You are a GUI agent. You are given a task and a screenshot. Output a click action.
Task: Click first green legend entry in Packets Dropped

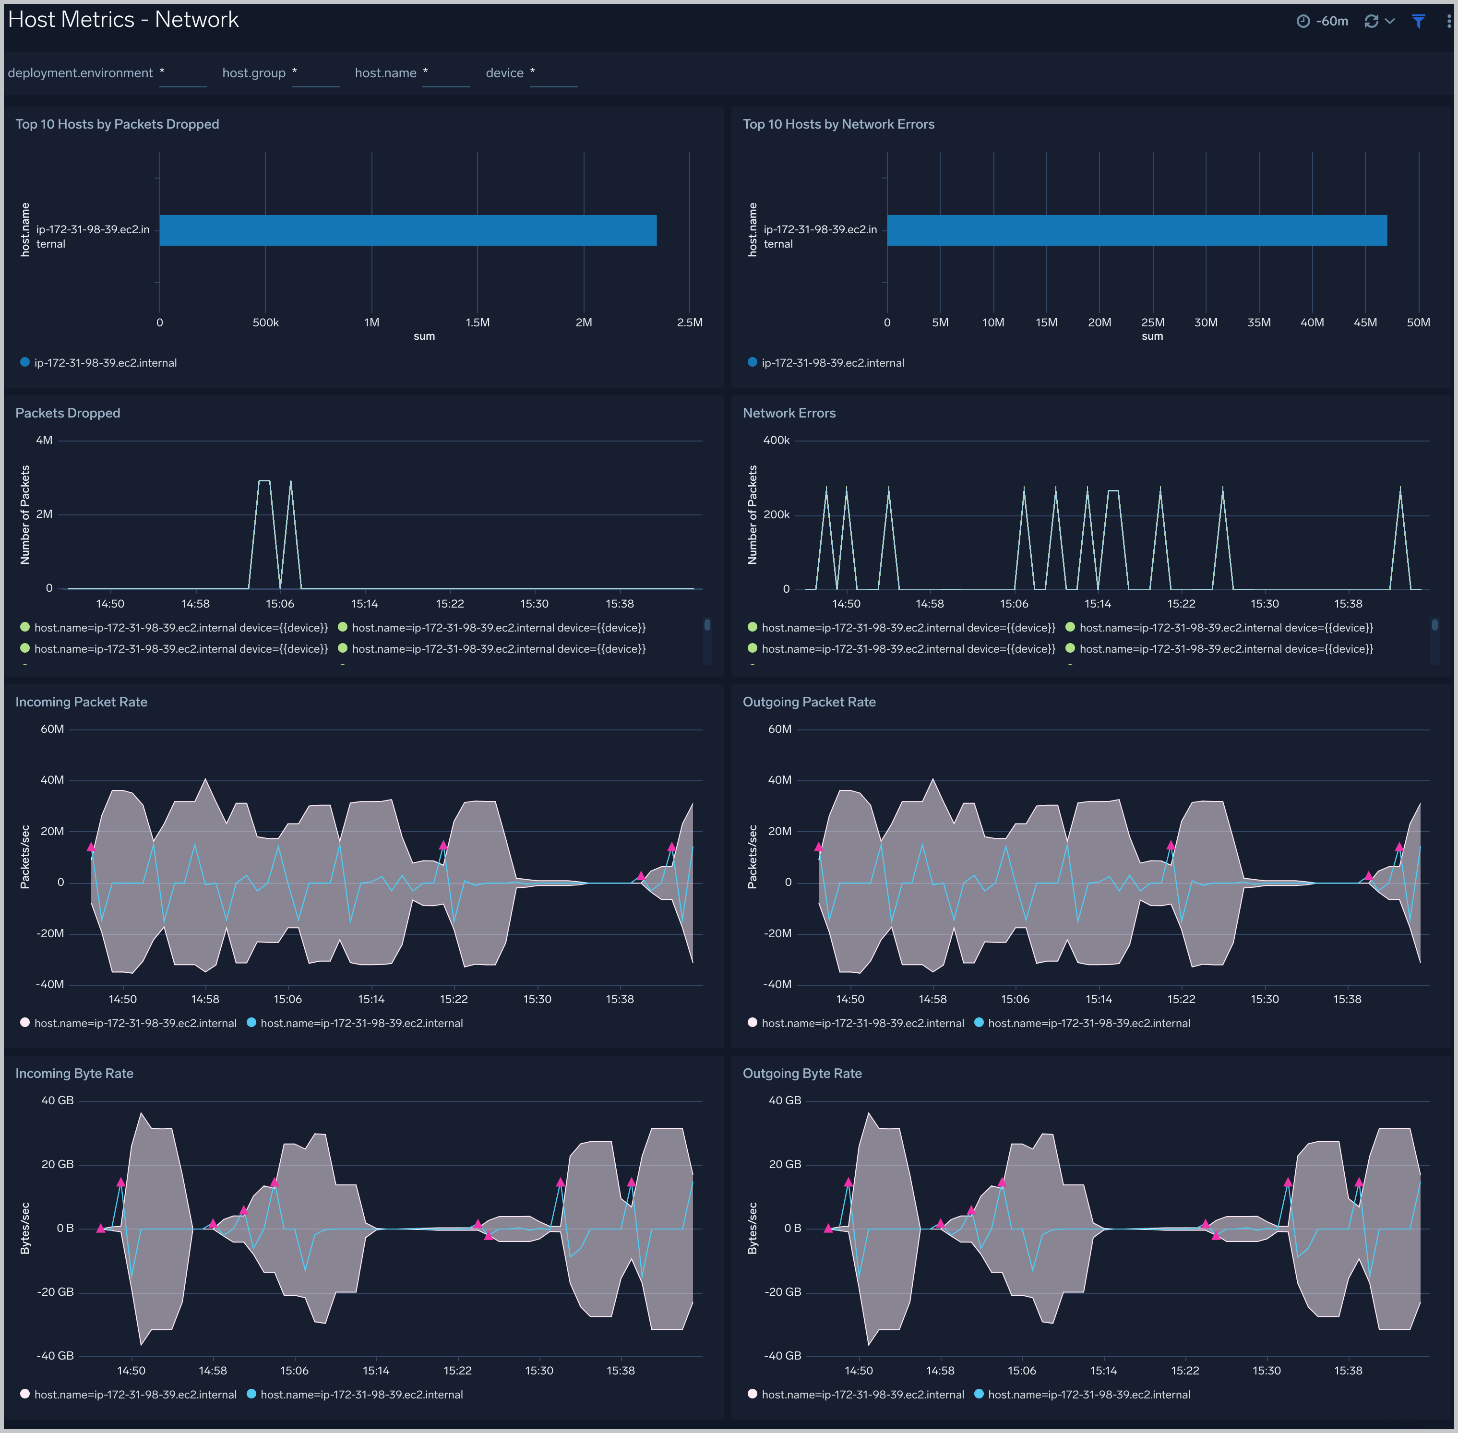(x=174, y=628)
